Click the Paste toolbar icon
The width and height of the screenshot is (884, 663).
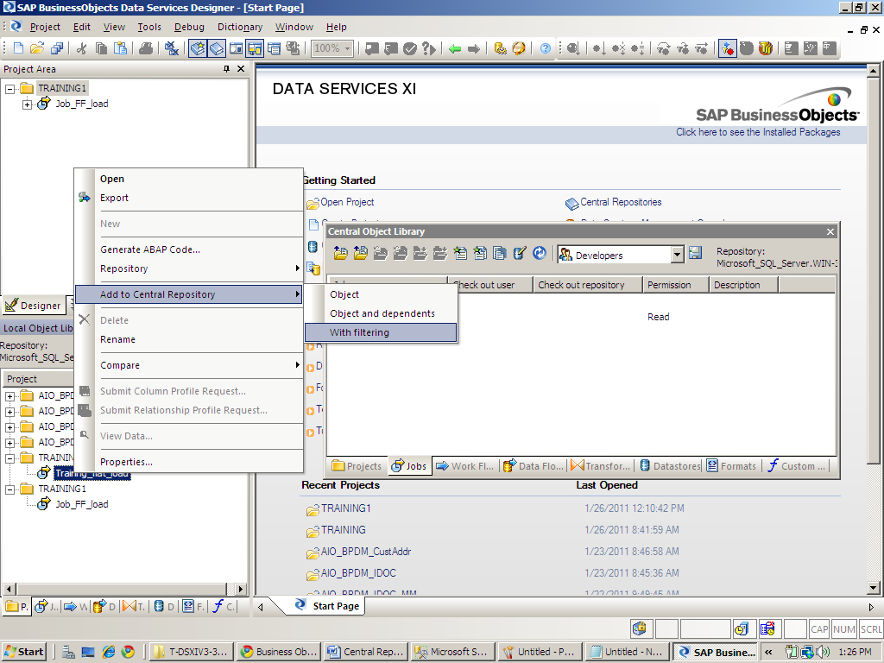click(120, 48)
